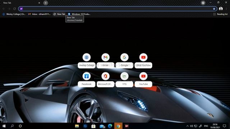The height and width of the screenshot is (129, 230).
Task: Open the Inbox Gmail bookmark
Action: (39, 14)
